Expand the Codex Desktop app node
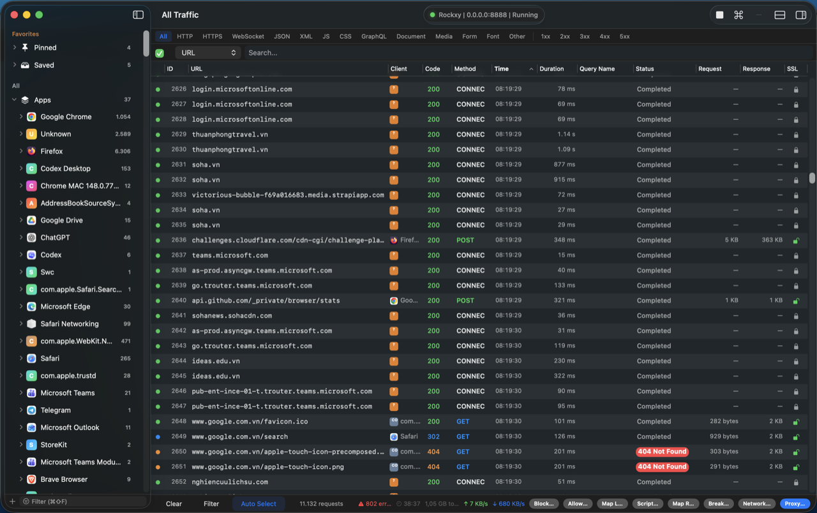 click(x=21, y=168)
